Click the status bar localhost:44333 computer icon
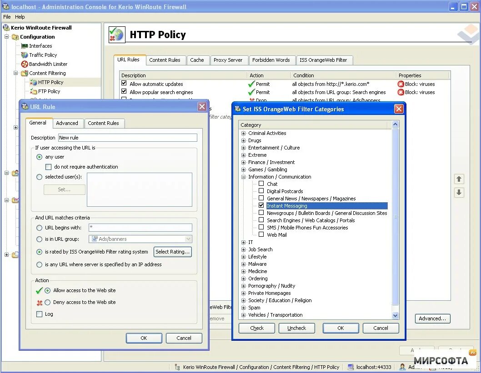This screenshot has height=373, width=481. tap(351, 367)
